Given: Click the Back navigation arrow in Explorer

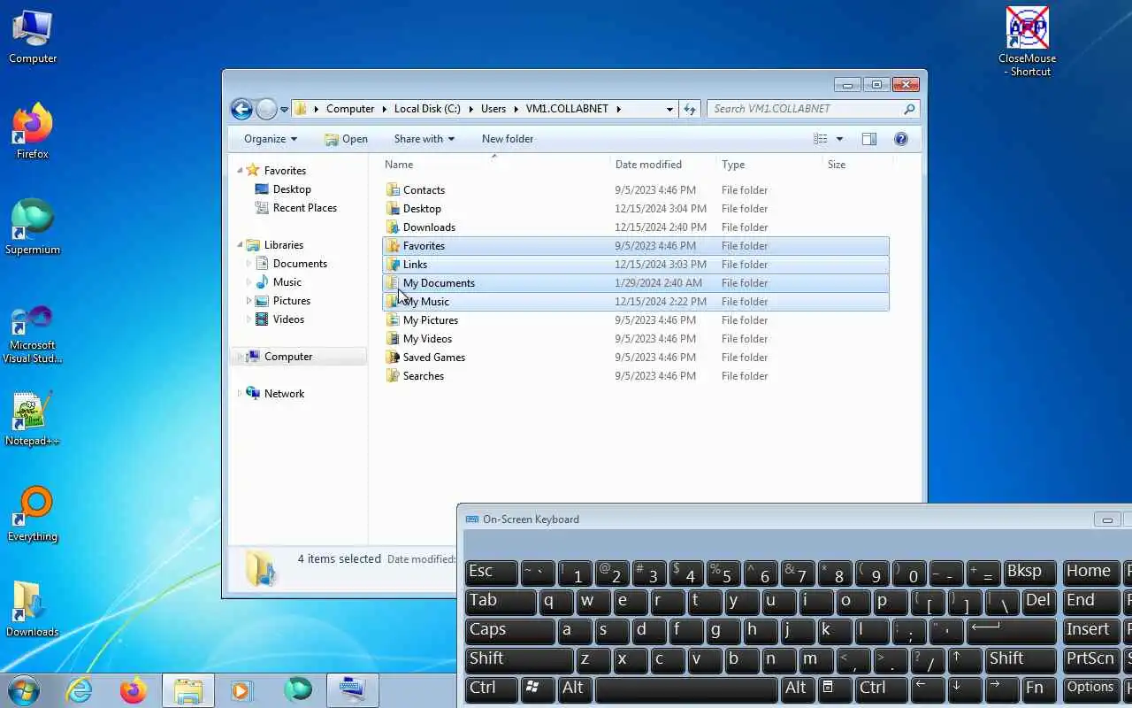Looking at the screenshot, I should click(x=241, y=109).
